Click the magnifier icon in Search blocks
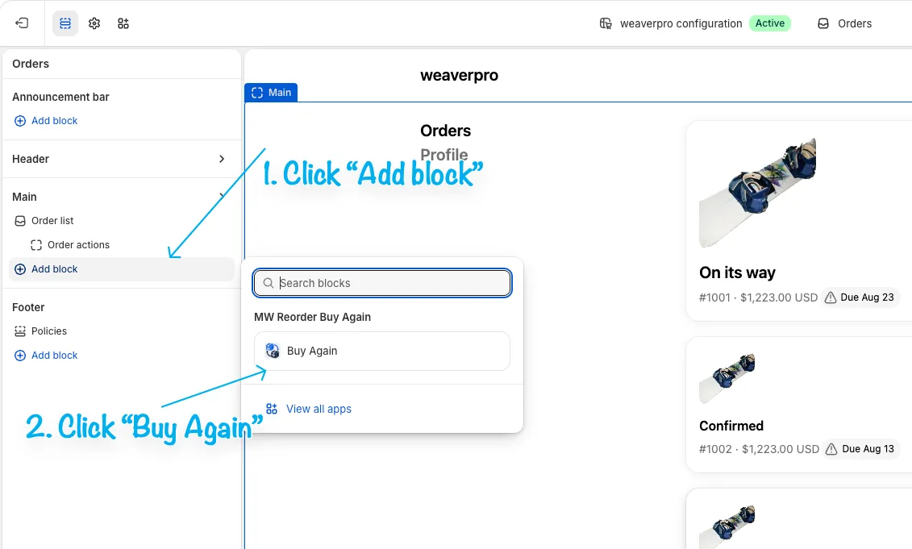 tap(269, 283)
